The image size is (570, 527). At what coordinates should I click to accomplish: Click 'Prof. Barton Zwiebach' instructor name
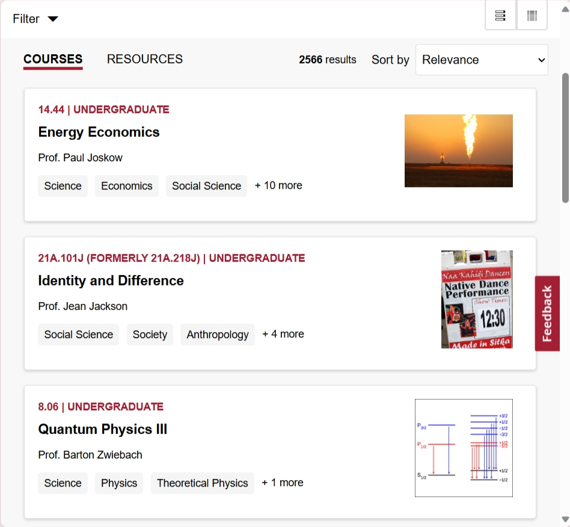point(90,455)
